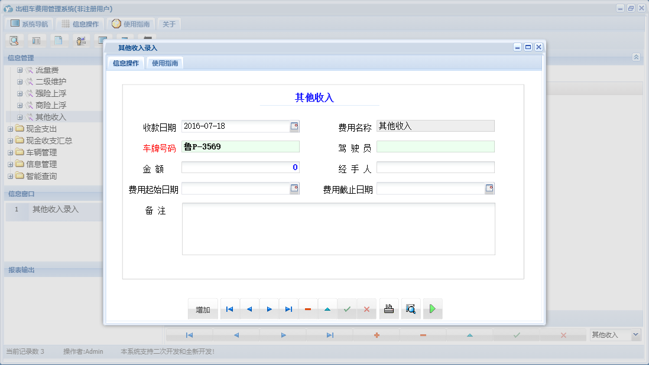The width and height of the screenshot is (649, 365).
Task: Click the next record arrow icon
Action: point(269,308)
